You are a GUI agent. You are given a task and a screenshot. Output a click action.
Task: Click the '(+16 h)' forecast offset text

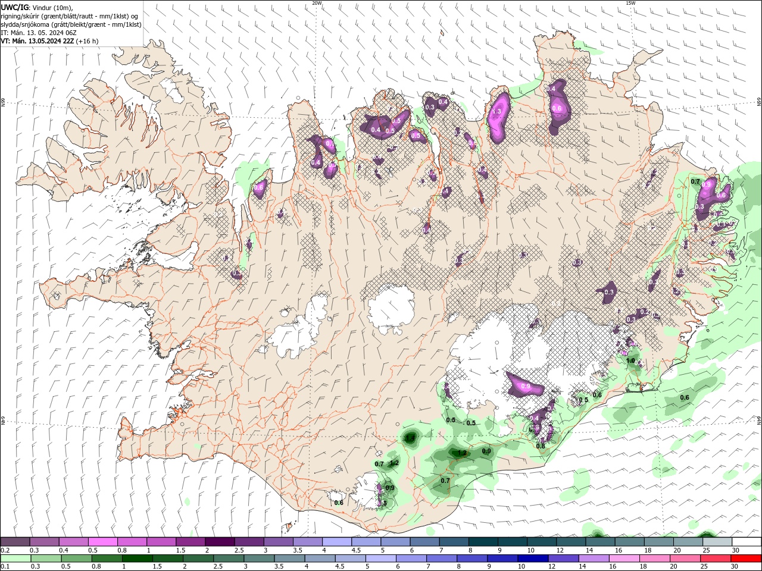coord(88,41)
